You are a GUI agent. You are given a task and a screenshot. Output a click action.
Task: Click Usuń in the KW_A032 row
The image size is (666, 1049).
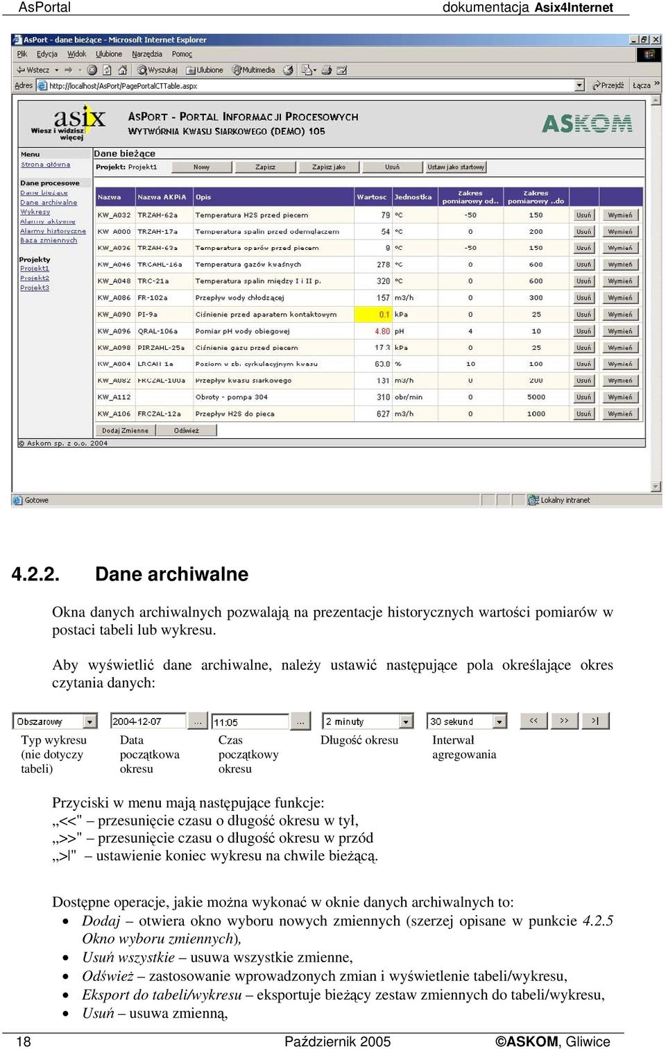(x=583, y=215)
